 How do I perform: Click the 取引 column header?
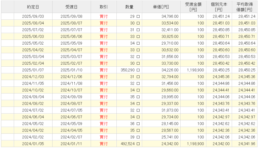[104, 7]
